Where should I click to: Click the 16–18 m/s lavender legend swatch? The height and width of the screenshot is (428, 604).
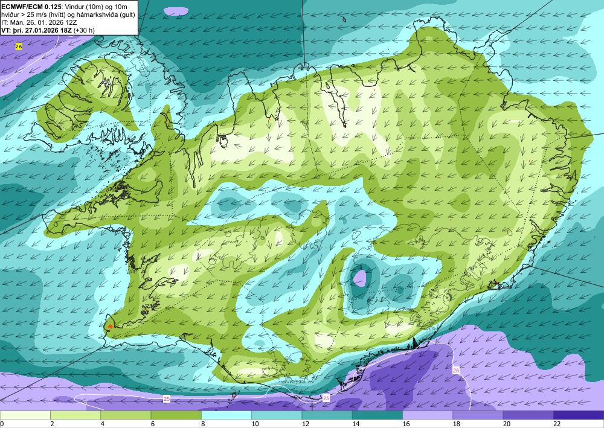click(428, 415)
